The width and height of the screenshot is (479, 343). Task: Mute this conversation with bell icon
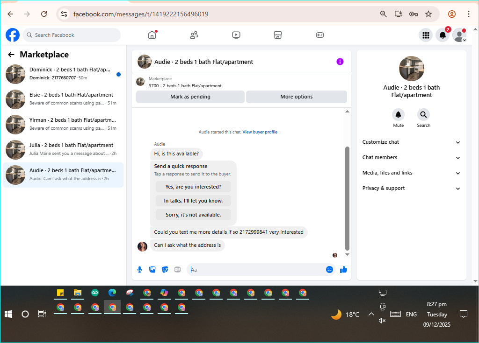pyautogui.click(x=399, y=115)
